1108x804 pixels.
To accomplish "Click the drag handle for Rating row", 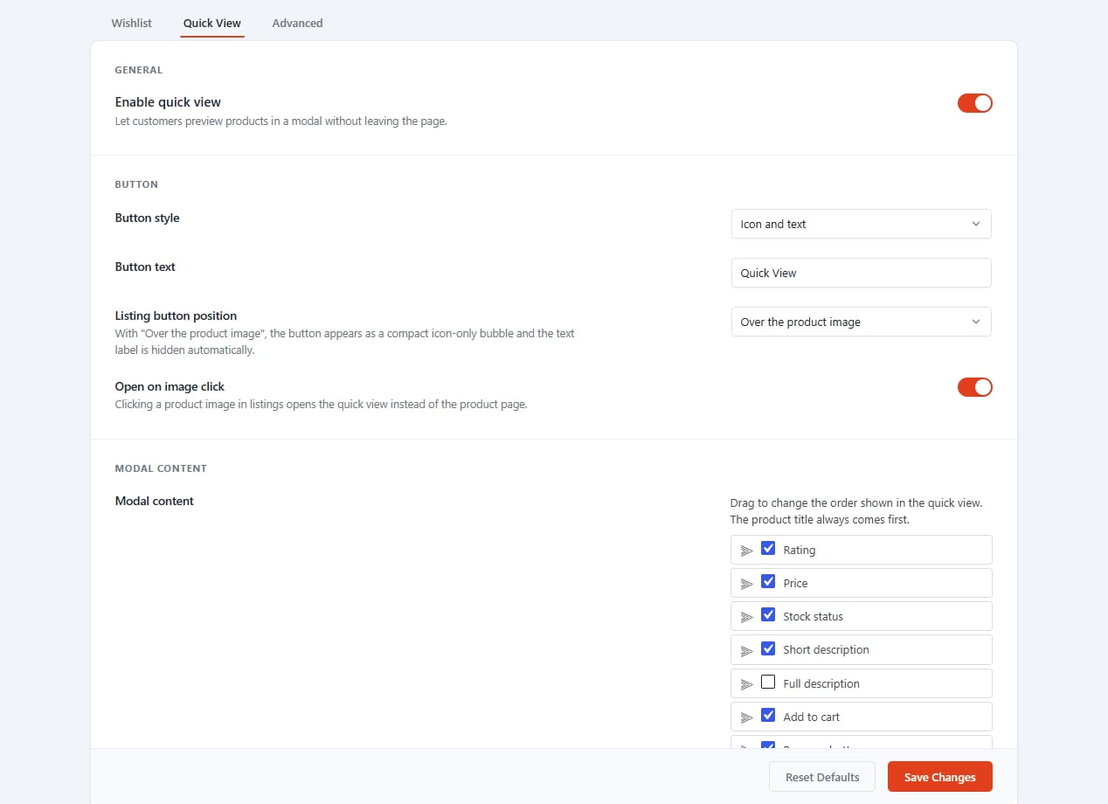I will coord(746,551).
